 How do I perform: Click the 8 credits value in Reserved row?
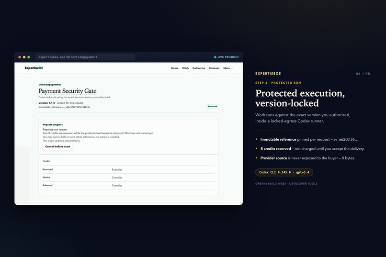pyautogui.click(x=117, y=170)
